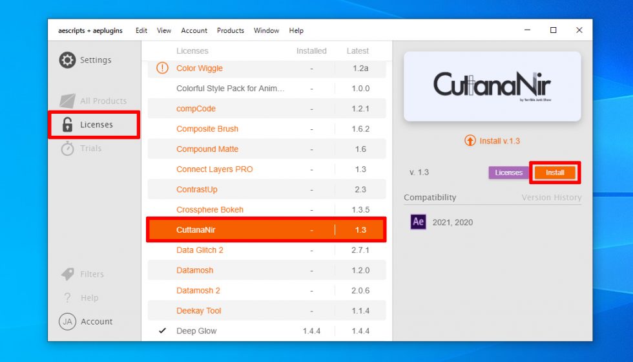Select the compCode product row
This screenshot has width=633, height=362.
(267, 109)
